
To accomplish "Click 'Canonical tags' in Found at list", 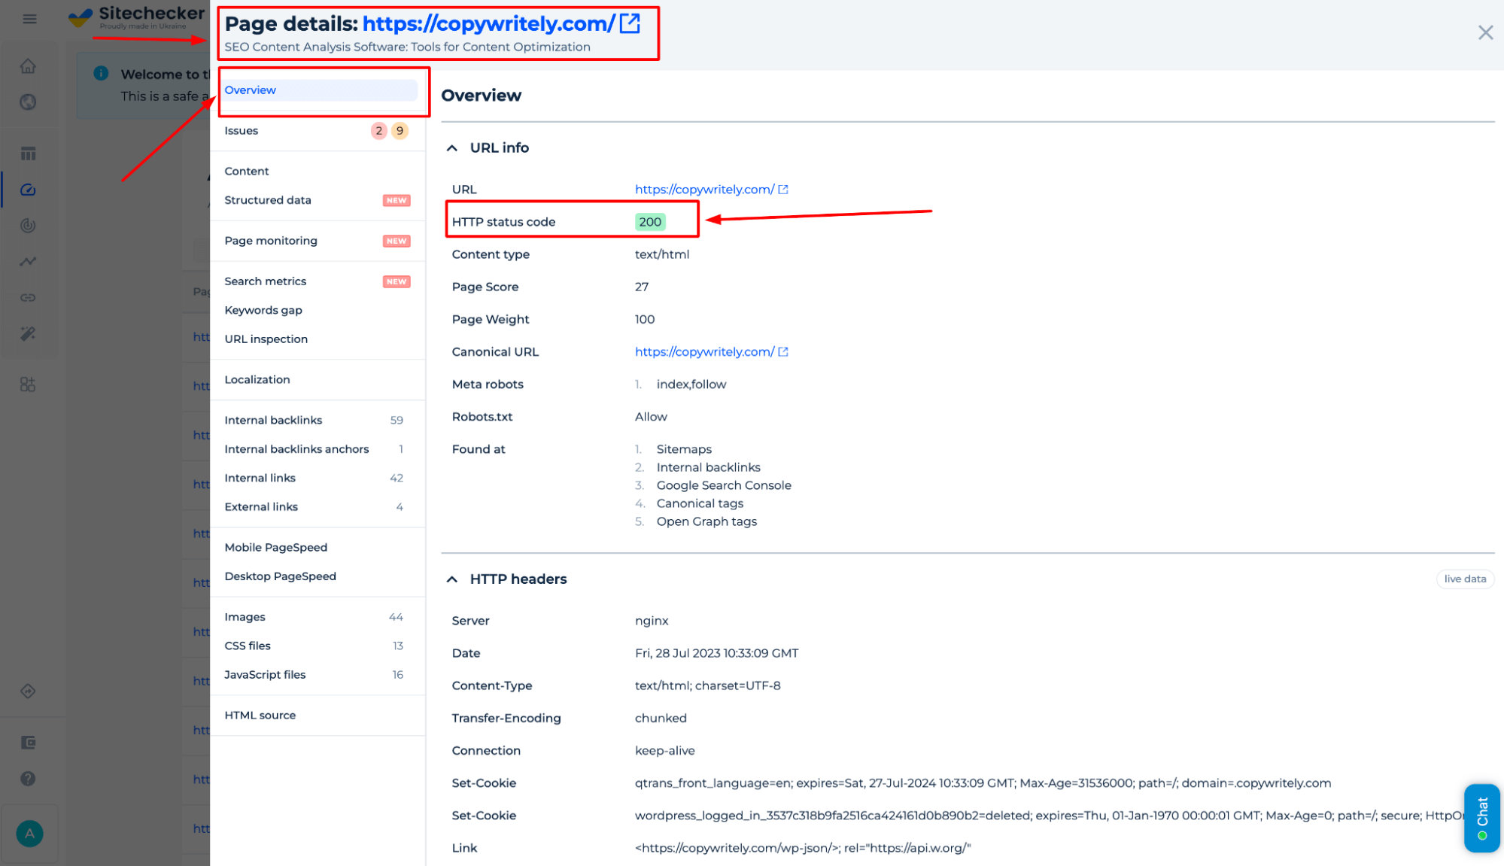I will pyautogui.click(x=700, y=503).
